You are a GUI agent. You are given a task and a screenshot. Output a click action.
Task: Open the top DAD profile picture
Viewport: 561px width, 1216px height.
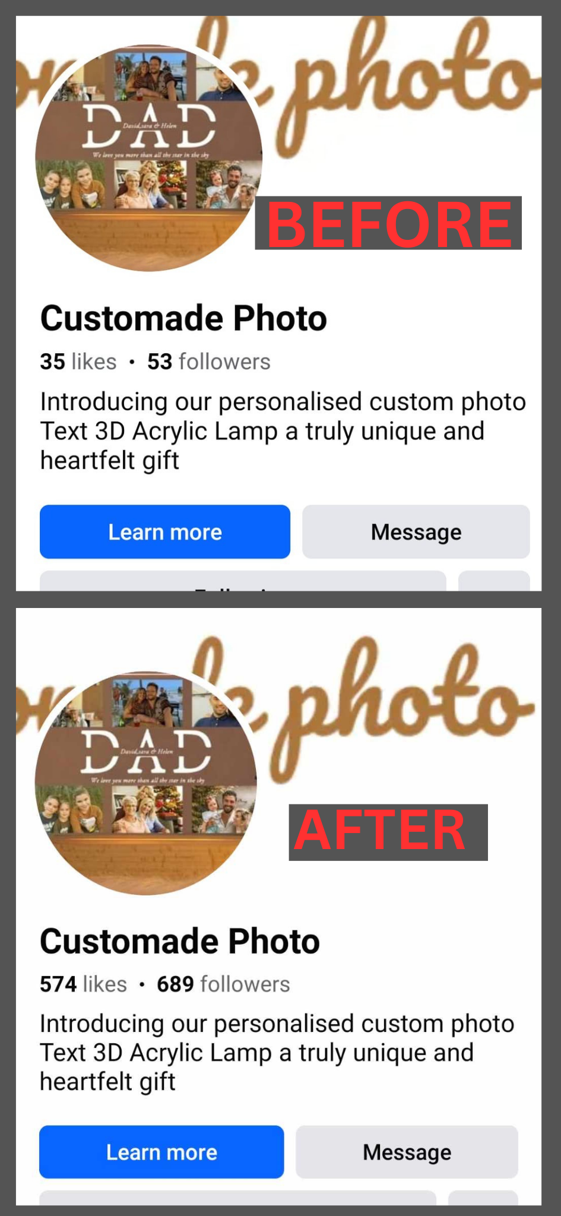pyautogui.click(x=148, y=158)
